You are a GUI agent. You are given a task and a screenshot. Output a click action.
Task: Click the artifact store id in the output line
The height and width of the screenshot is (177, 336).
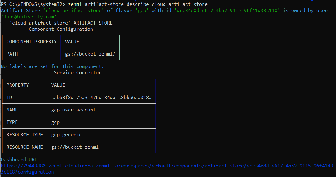(x=228, y=11)
